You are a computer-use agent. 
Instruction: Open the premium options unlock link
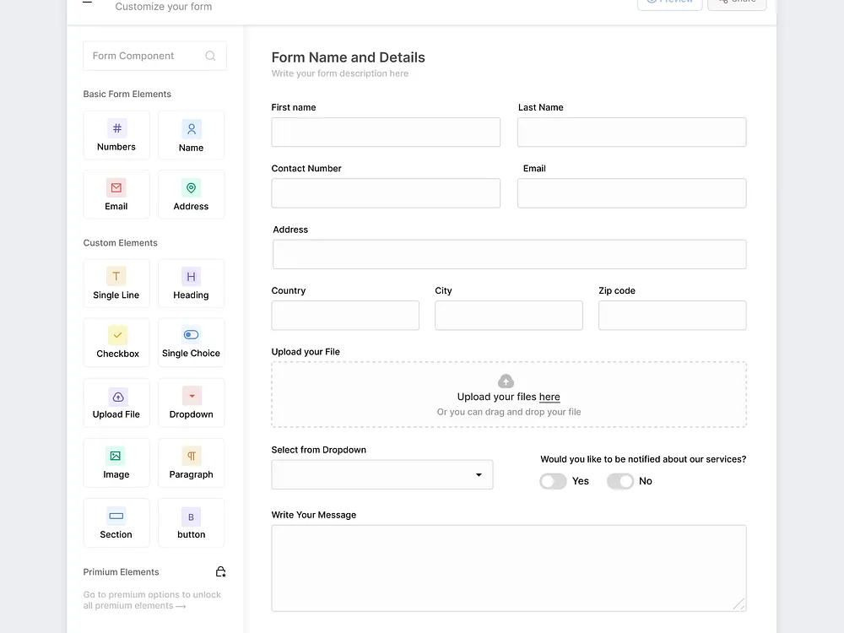coord(152,600)
